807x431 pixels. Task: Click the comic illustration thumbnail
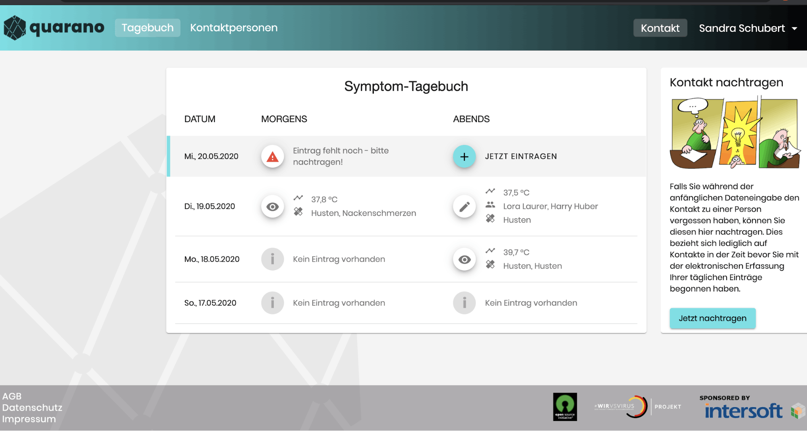coord(735,133)
